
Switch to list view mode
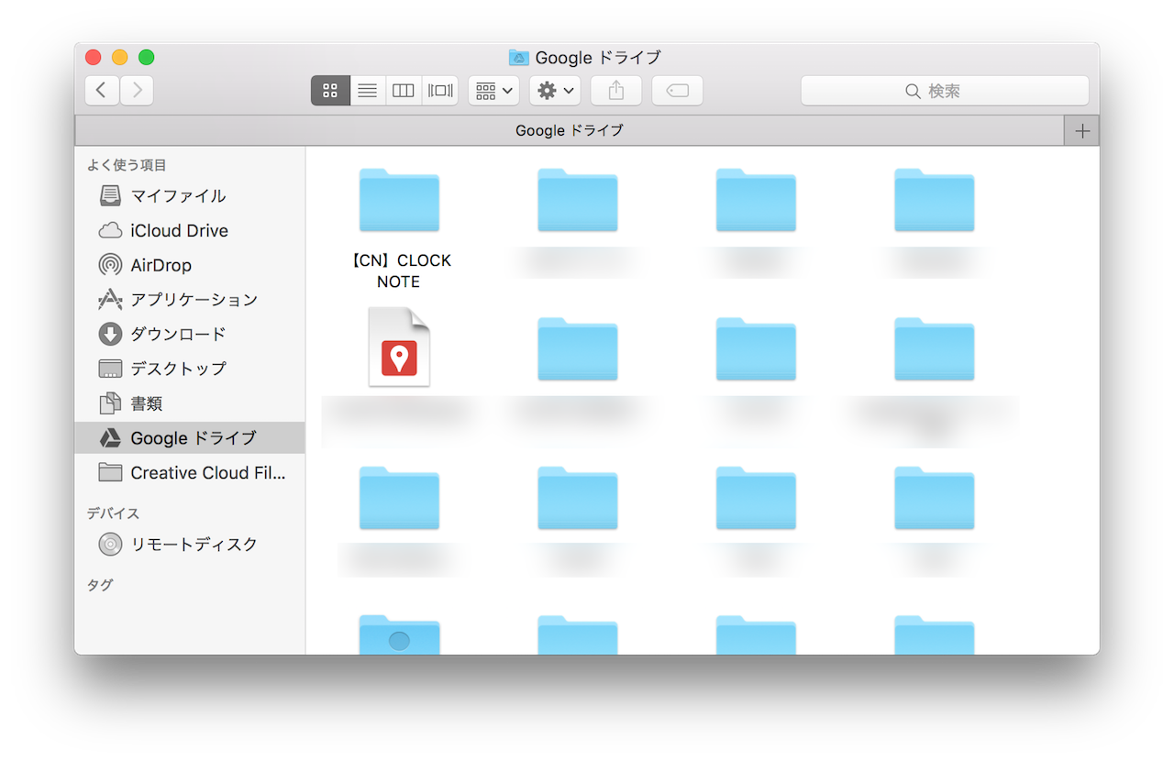[368, 91]
